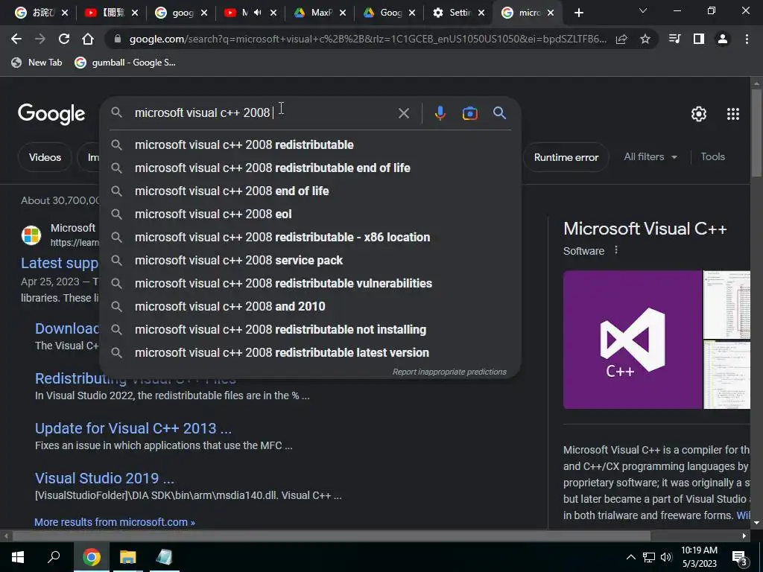Select the Videos filter chip

pos(45,157)
